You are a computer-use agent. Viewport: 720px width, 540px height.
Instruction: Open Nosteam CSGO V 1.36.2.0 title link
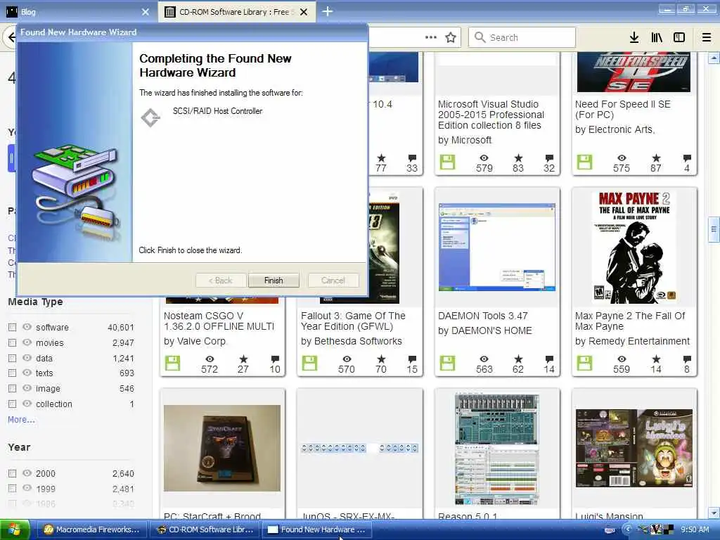[219, 321]
